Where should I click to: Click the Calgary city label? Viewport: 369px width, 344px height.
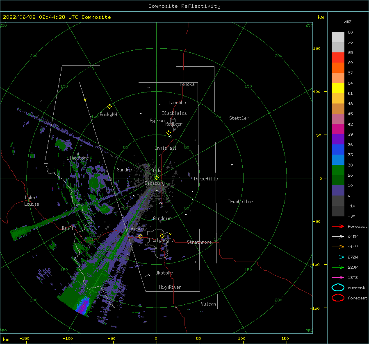[160, 241]
